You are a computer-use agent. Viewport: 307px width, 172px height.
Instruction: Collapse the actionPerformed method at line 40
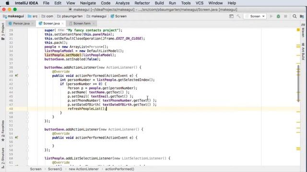click(27, 75)
